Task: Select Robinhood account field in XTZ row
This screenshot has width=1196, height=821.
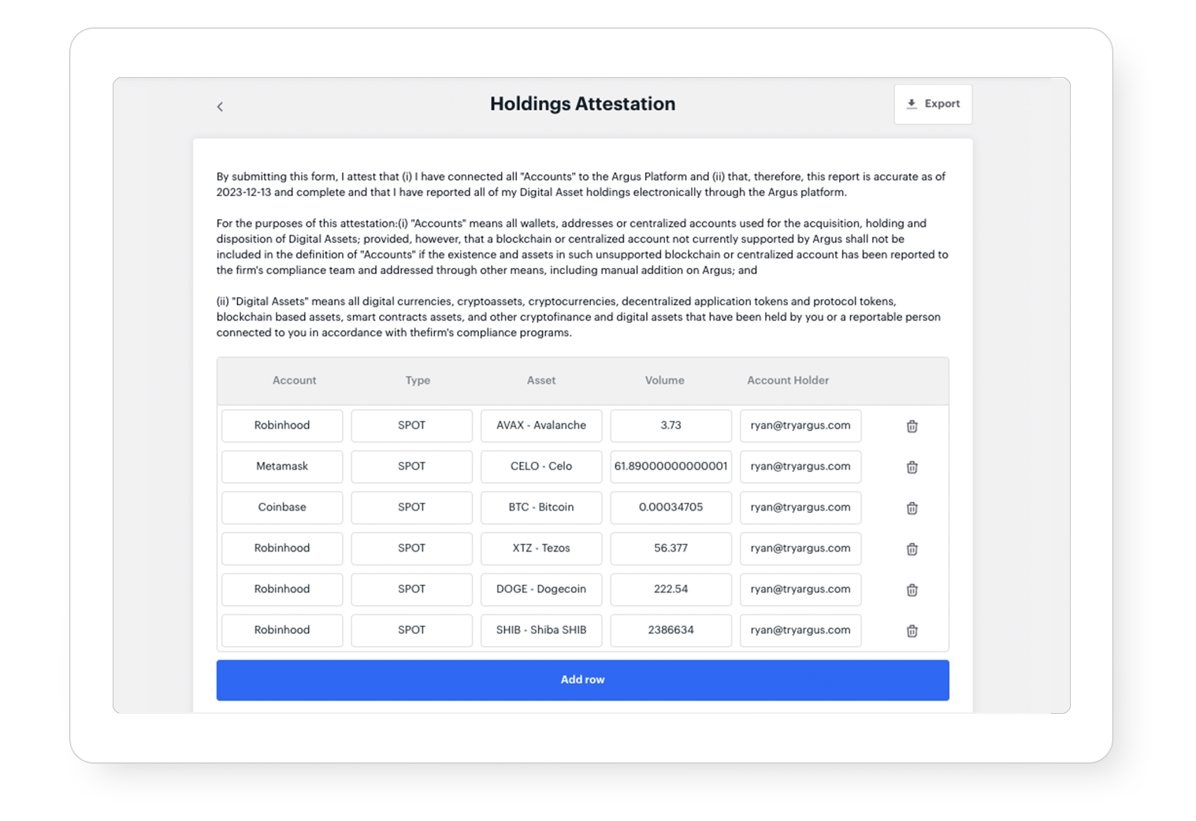Action: point(282,548)
